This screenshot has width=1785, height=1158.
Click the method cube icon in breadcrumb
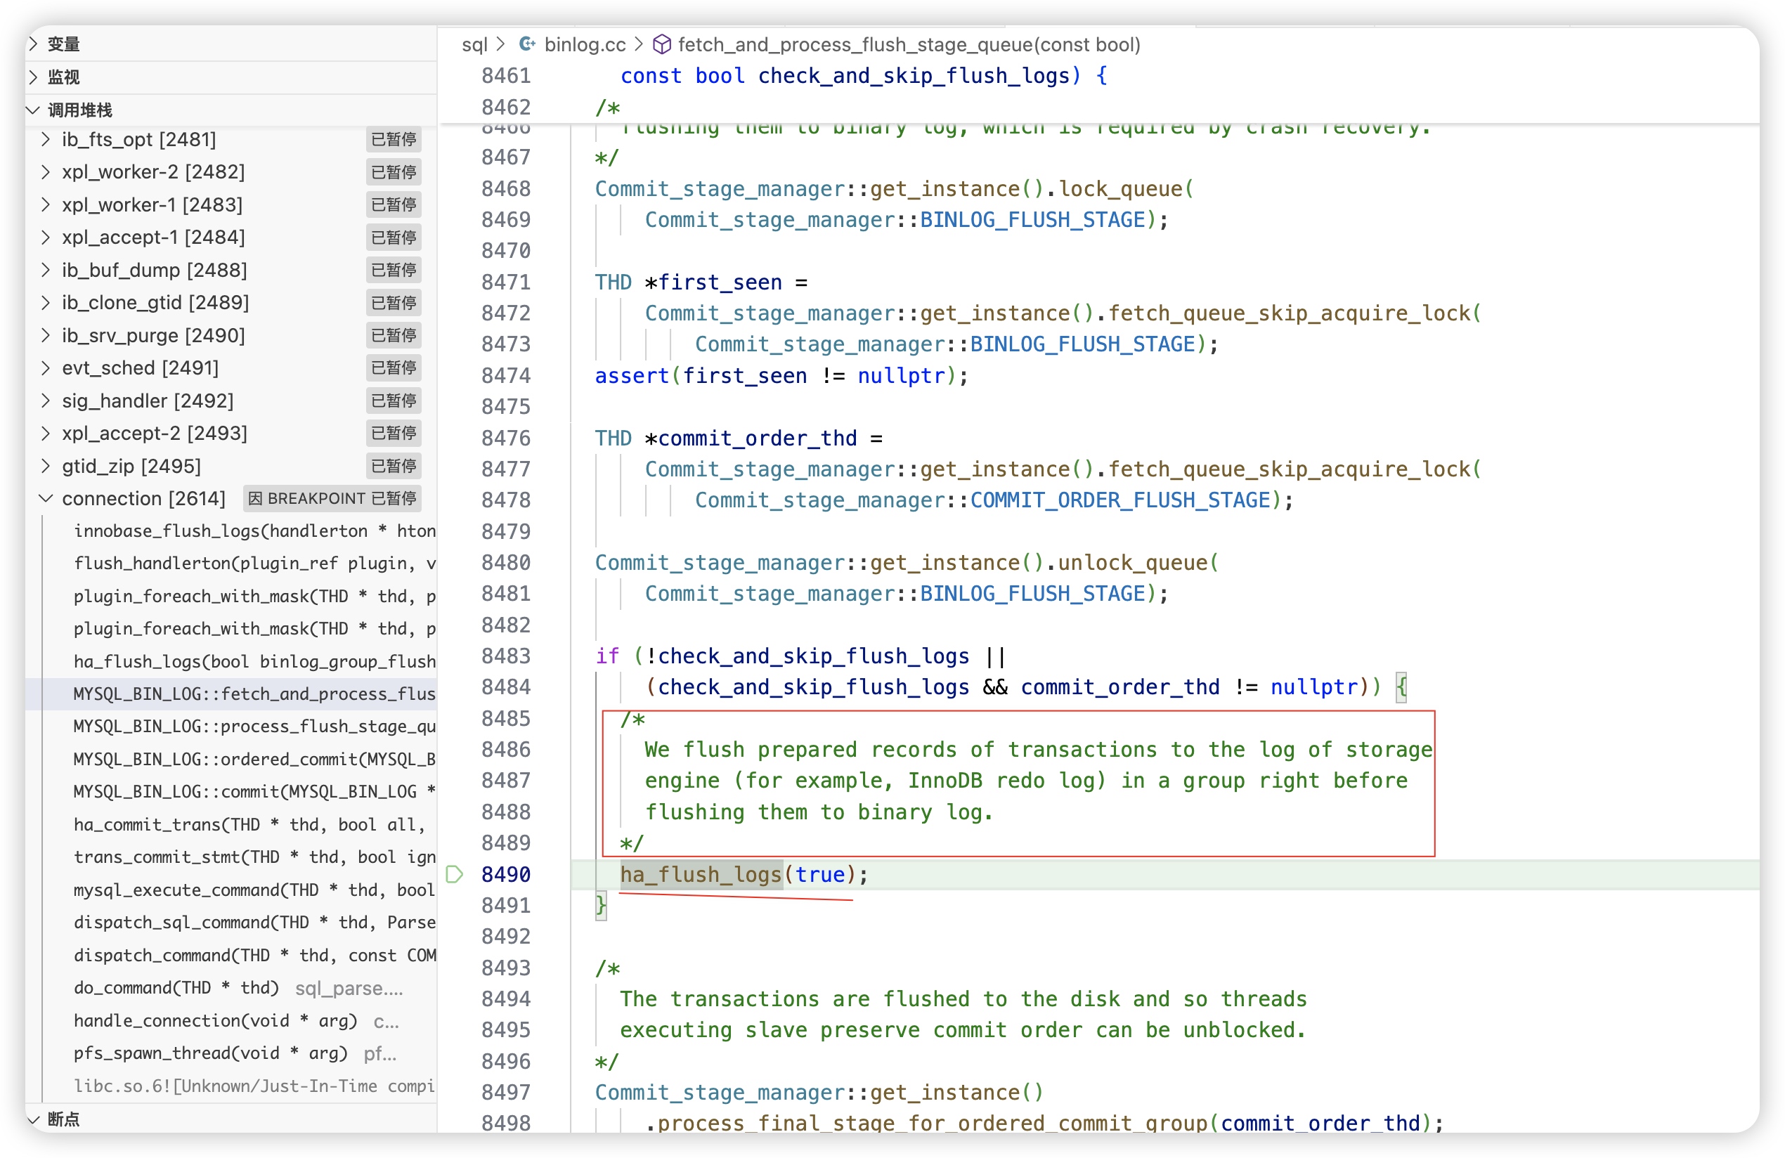(661, 44)
